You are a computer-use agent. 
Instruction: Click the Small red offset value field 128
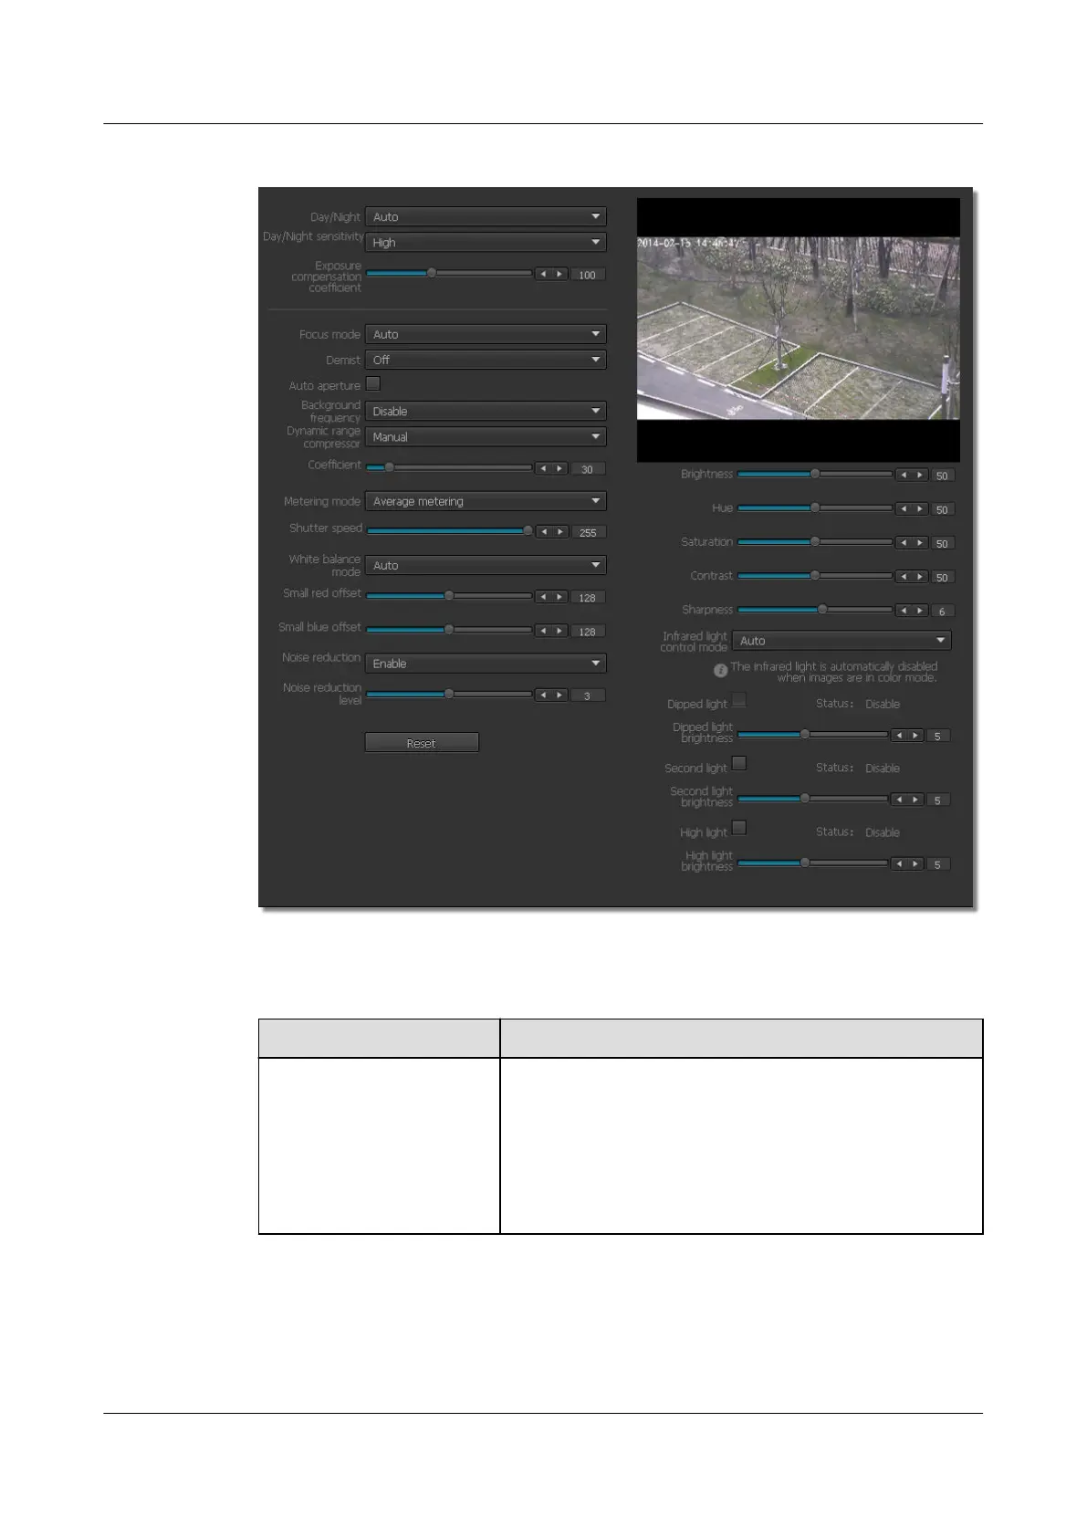[588, 598]
